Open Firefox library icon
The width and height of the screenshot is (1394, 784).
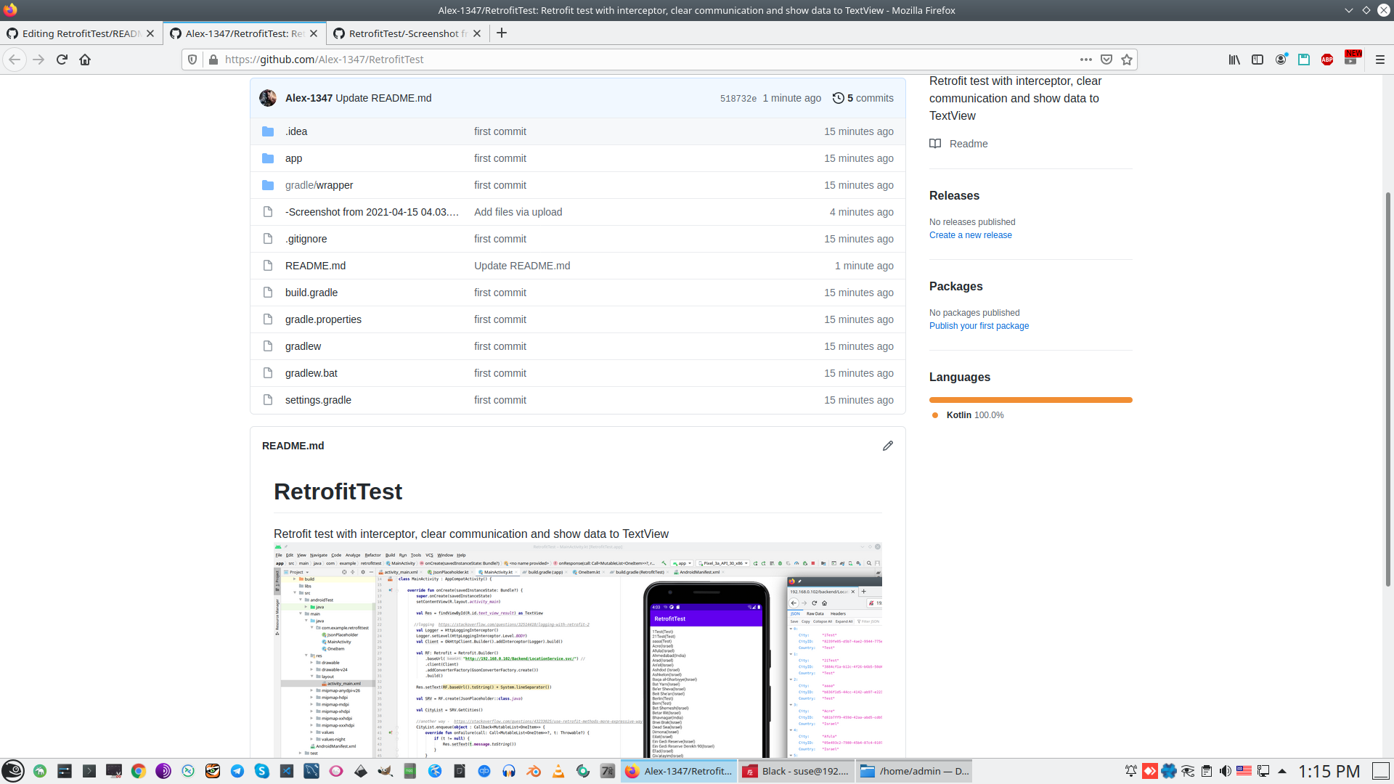click(x=1234, y=60)
